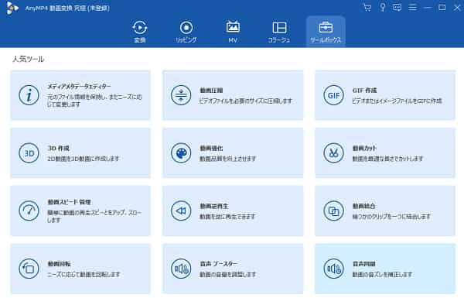Click the 動画カット scissors icon
Screen dimensions: 464x298
(x=333, y=153)
